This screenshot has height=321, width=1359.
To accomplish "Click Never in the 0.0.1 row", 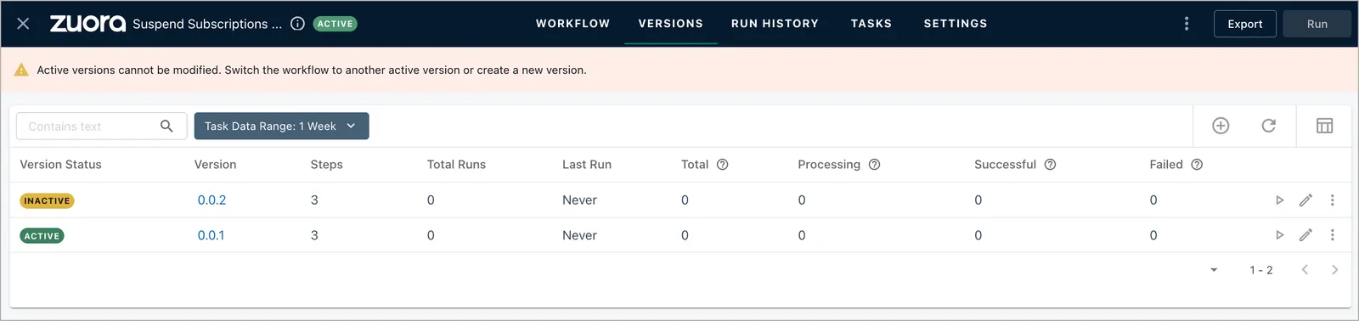I will click(579, 235).
